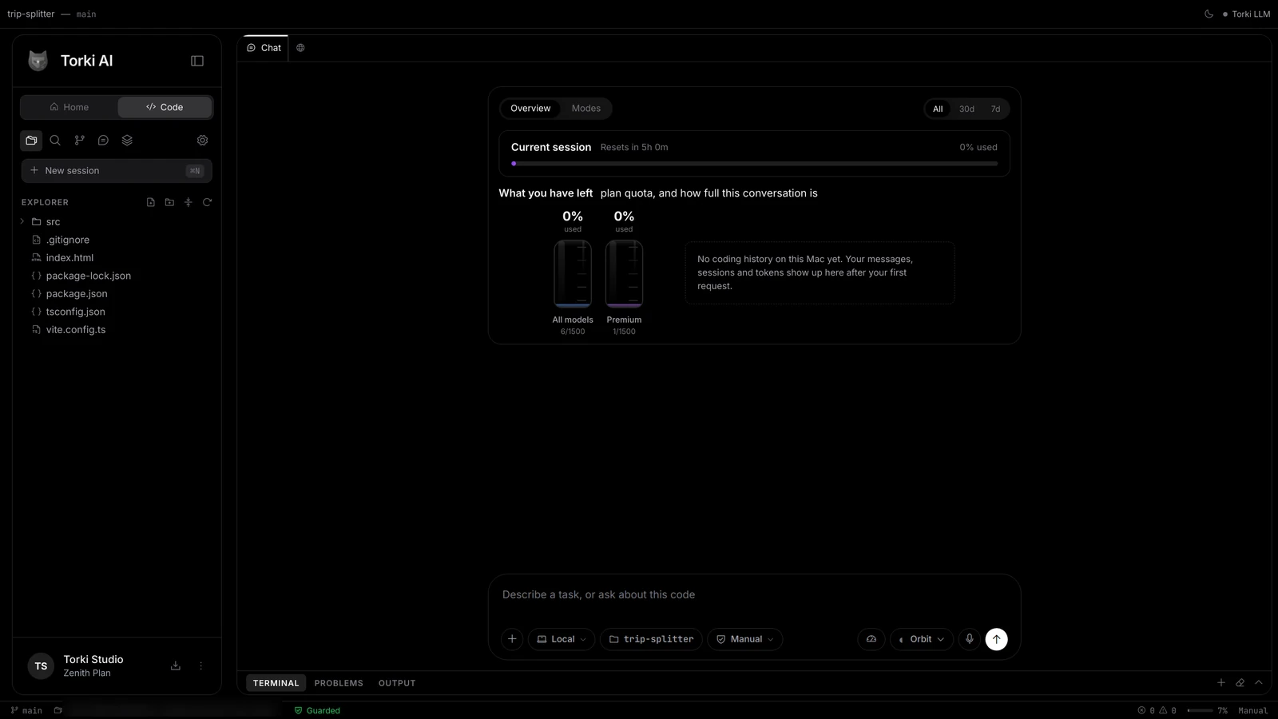Collapse the bottom terminal panel

pyautogui.click(x=1259, y=682)
